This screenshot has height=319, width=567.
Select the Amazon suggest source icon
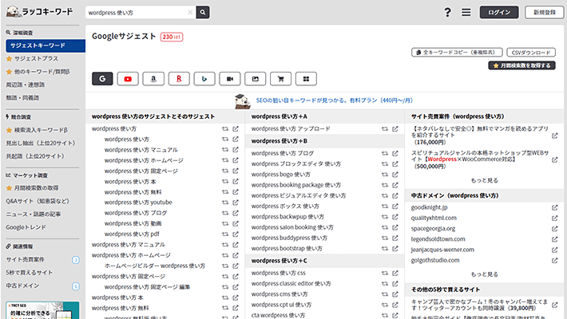(153, 79)
